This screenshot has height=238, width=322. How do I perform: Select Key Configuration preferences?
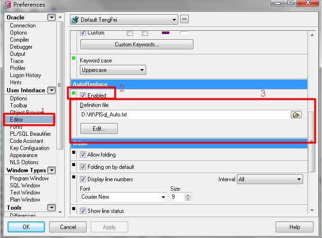(x=30, y=148)
